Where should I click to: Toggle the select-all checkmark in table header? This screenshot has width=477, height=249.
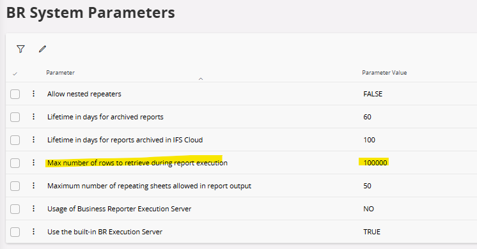(15, 74)
